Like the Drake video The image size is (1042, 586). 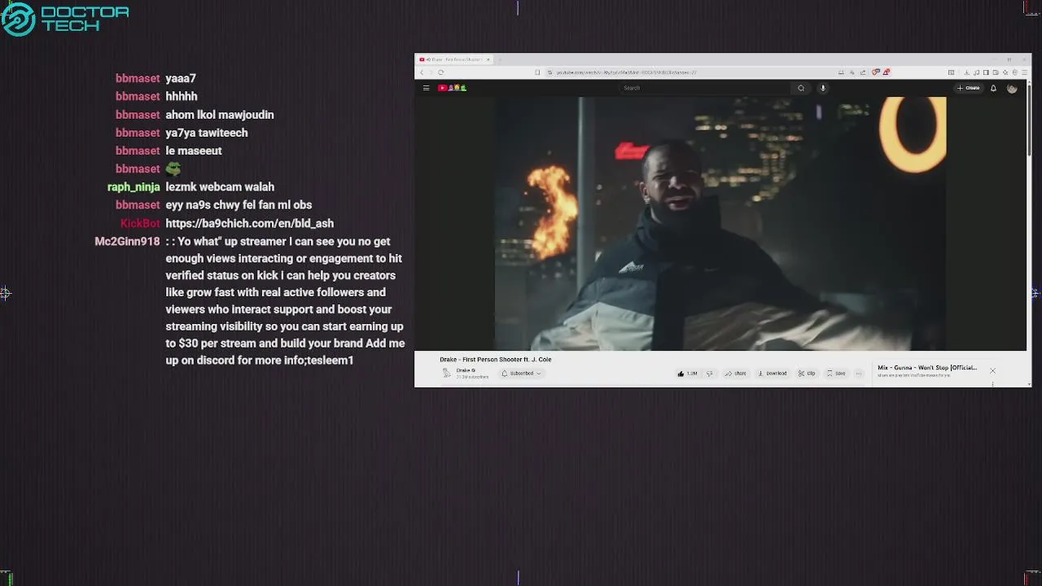688,374
